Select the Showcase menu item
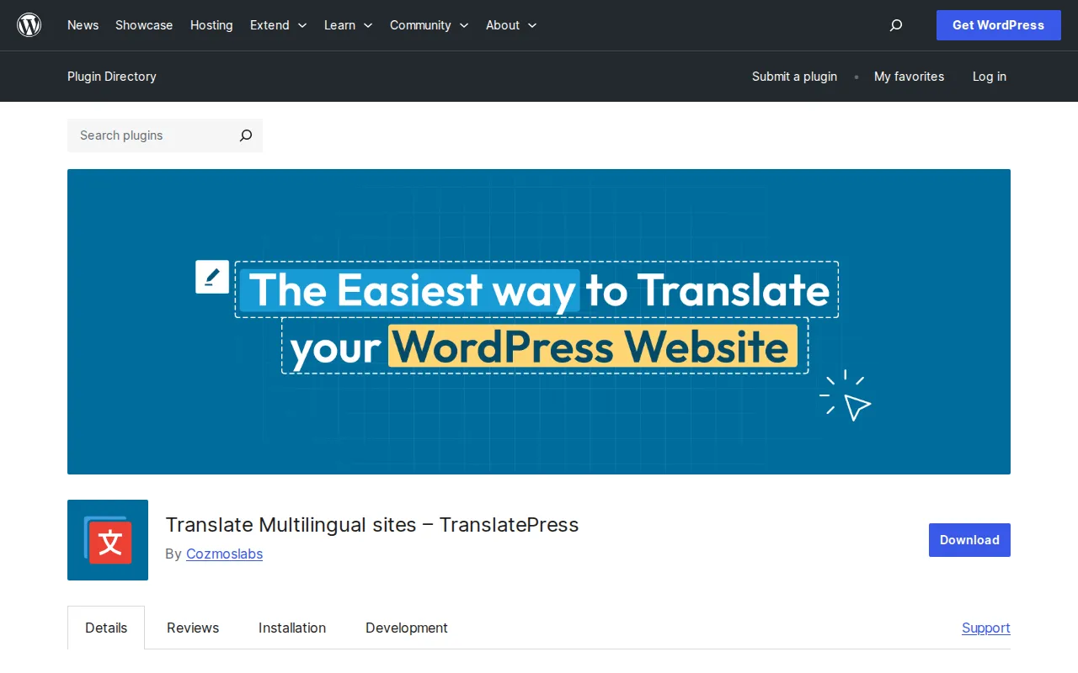The image size is (1078, 673). click(x=144, y=25)
